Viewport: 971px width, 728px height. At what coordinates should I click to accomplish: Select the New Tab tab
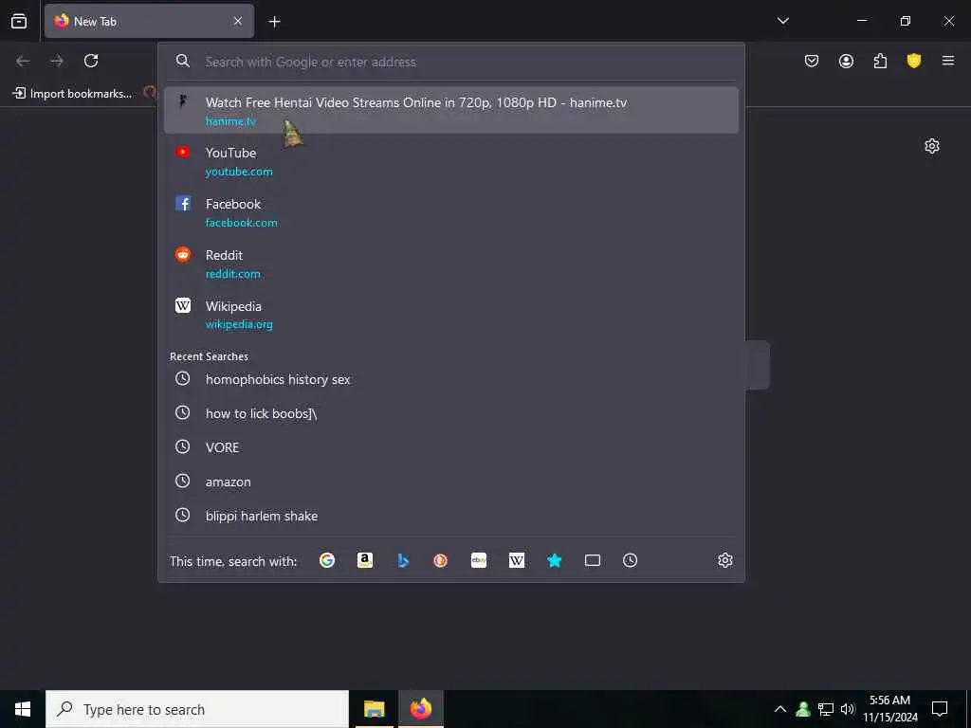(149, 21)
